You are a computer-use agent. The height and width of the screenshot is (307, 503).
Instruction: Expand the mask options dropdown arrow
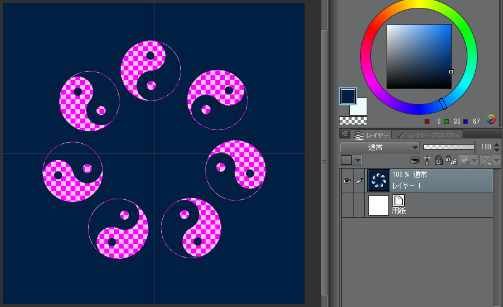point(475,160)
